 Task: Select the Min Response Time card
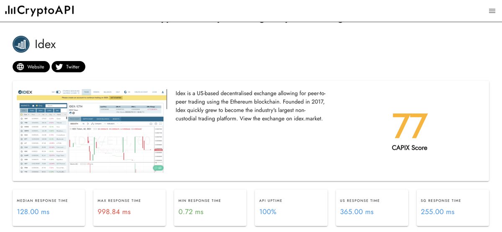point(210,208)
